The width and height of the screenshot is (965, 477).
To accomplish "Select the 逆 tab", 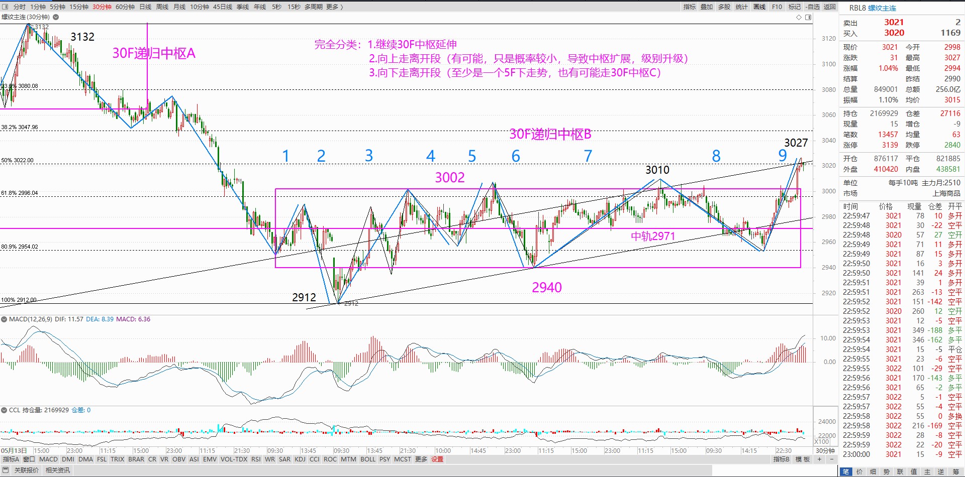I will pyautogui.click(x=941, y=471).
